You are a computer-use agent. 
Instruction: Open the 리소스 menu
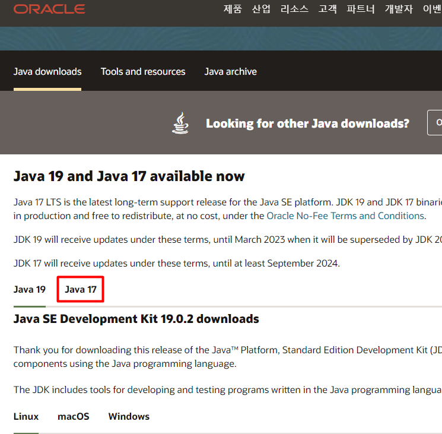point(294,9)
